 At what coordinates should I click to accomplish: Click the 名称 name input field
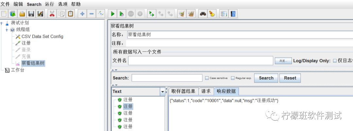240,35
